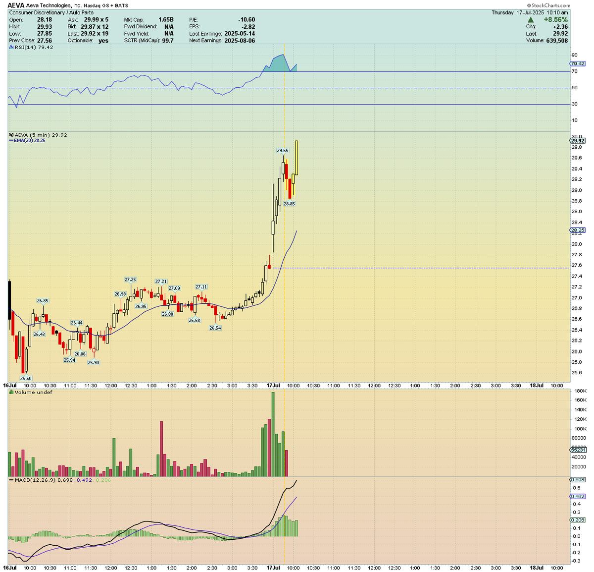Click the 27.21 peak price label
The width and height of the screenshot is (594, 572).
161,281
